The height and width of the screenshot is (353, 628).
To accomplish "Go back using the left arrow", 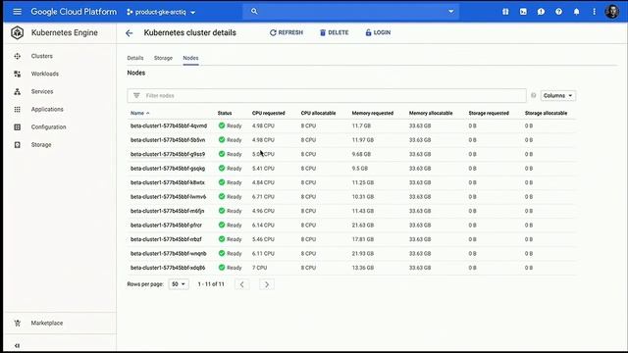I will [x=129, y=33].
